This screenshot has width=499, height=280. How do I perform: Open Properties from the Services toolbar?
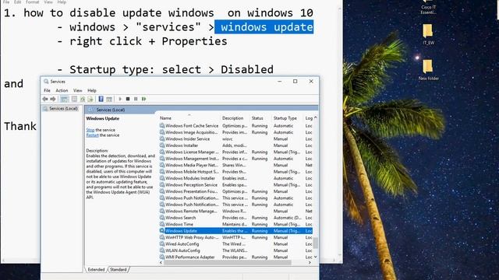[x=74, y=99]
